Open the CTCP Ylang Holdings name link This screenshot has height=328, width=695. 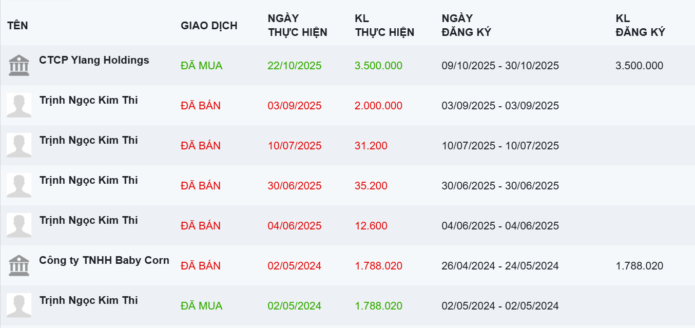[94, 60]
